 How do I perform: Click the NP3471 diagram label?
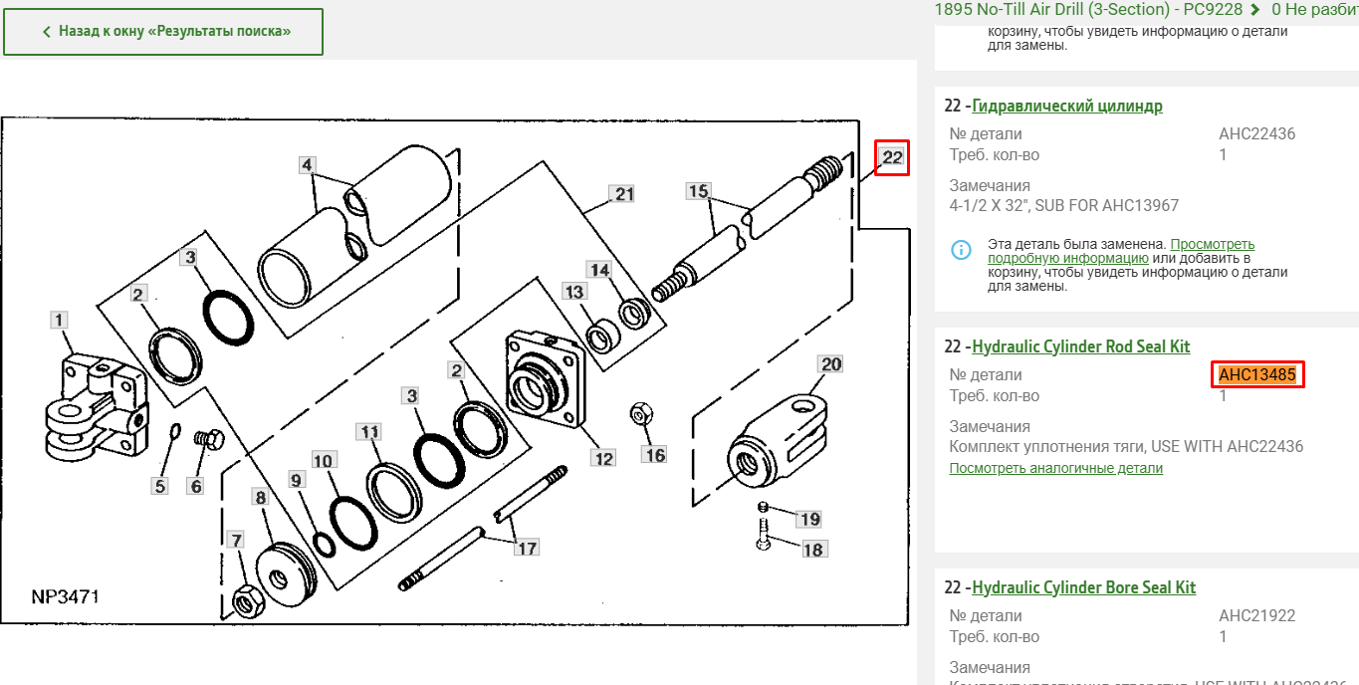(65, 597)
